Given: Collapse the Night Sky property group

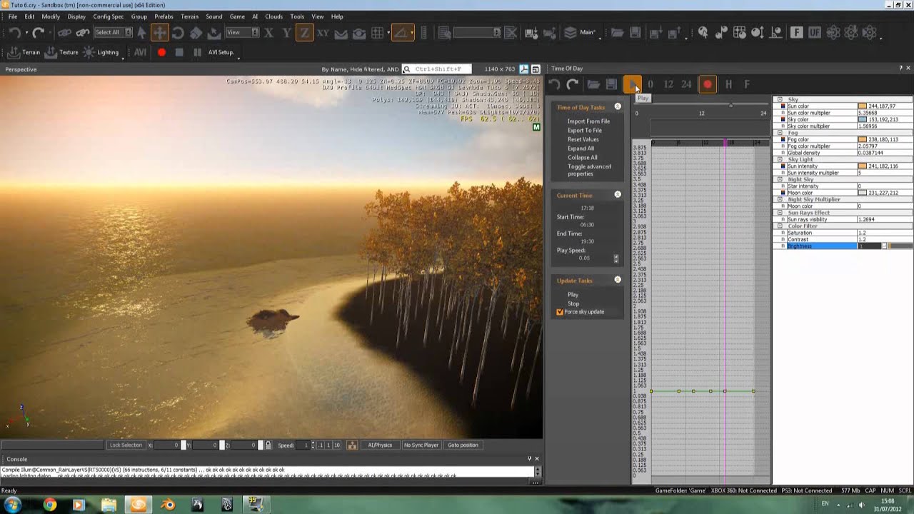Looking at the screenshot, I should click(x=780, y=179).
